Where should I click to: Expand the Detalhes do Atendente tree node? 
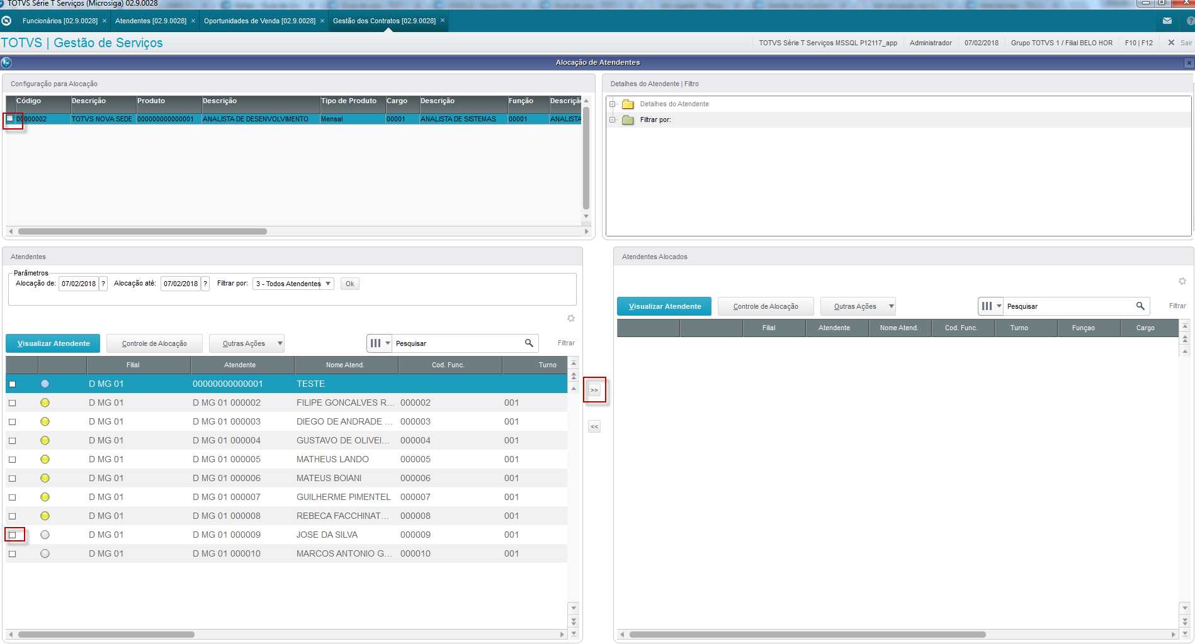tap(612, 104)
